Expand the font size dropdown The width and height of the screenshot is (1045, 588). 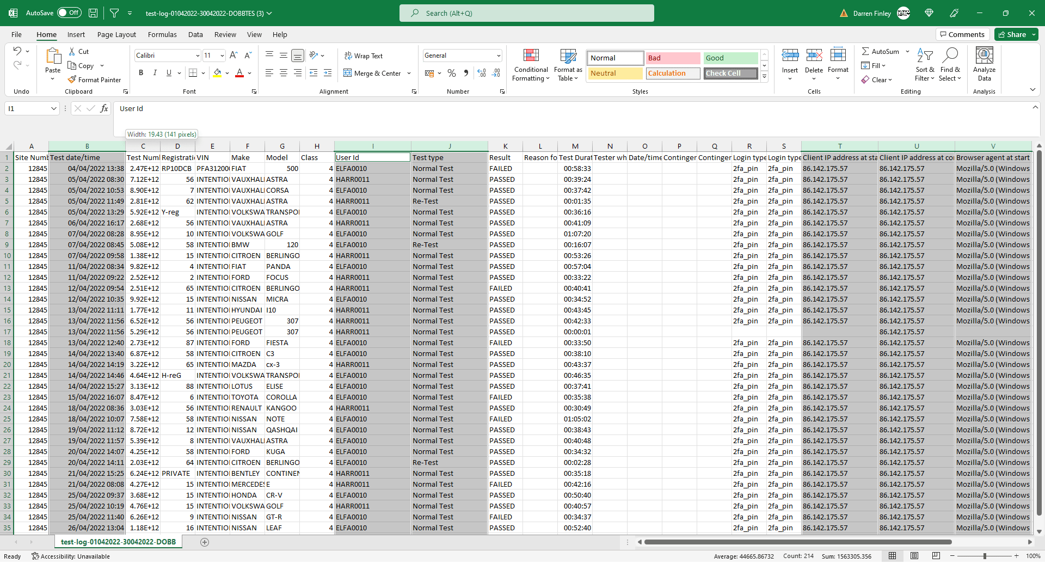[222, 56]
